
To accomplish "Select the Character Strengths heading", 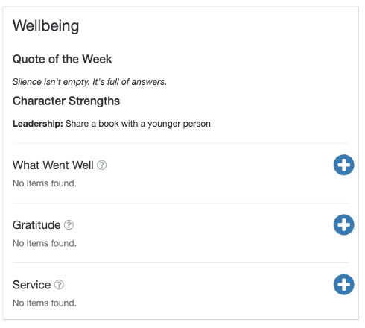I will pos(66,101).
